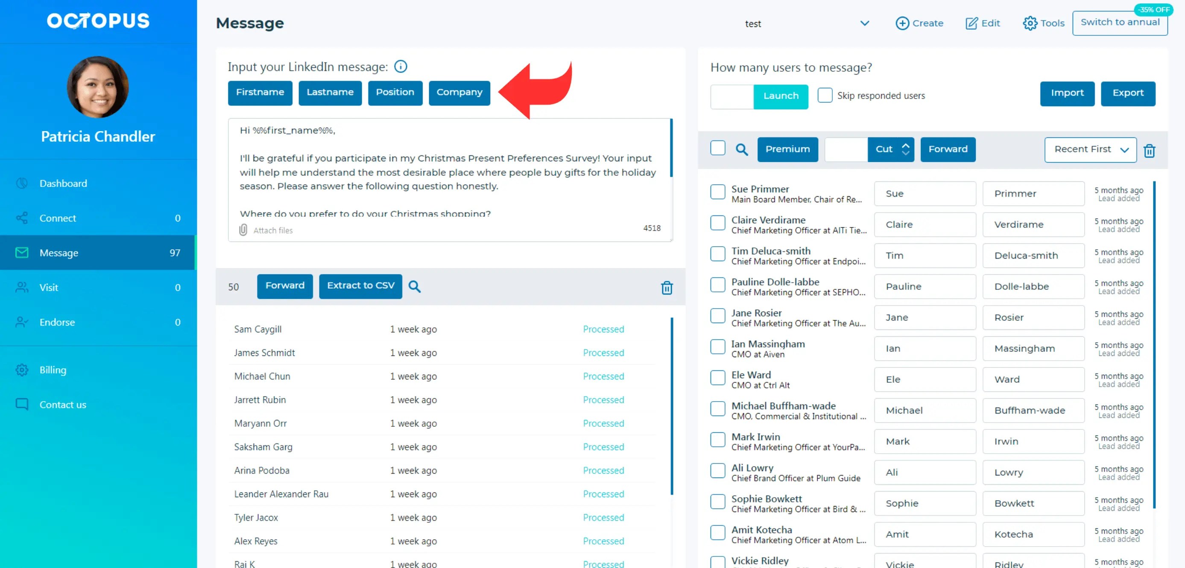This screenshot has height=568, width=1185.
Task: Increase the Cut value with the stepper arrows
Action: tap(905, 149)
